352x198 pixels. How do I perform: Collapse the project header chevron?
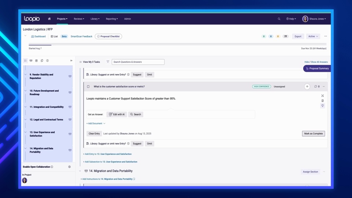[x=25, y=36]
